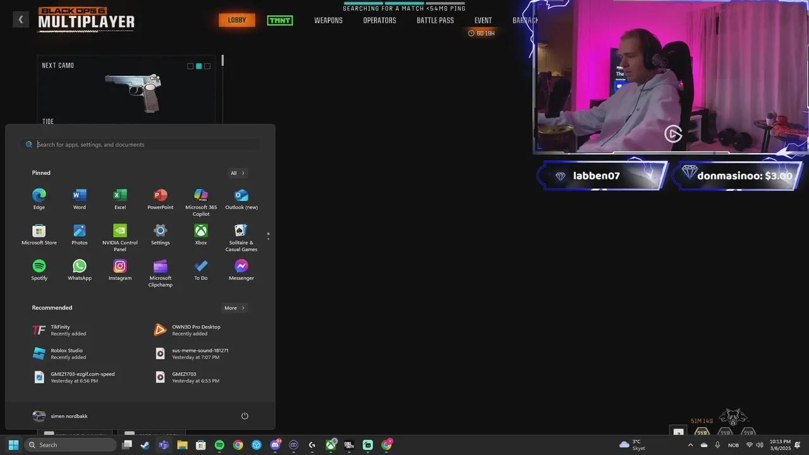Image resolution: width=809 pixels, height=455 pixels.
Task: Launch Word from pinned apps
Action: (x=80, y=198)
